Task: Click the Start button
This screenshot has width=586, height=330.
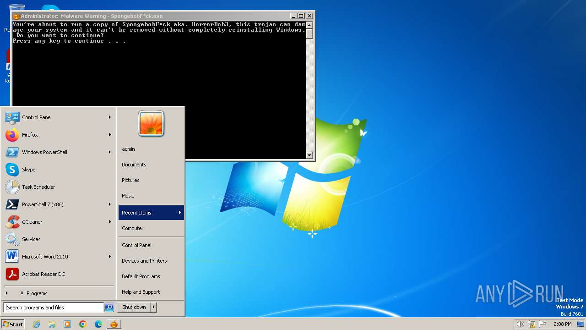Action: coord(13,324)
